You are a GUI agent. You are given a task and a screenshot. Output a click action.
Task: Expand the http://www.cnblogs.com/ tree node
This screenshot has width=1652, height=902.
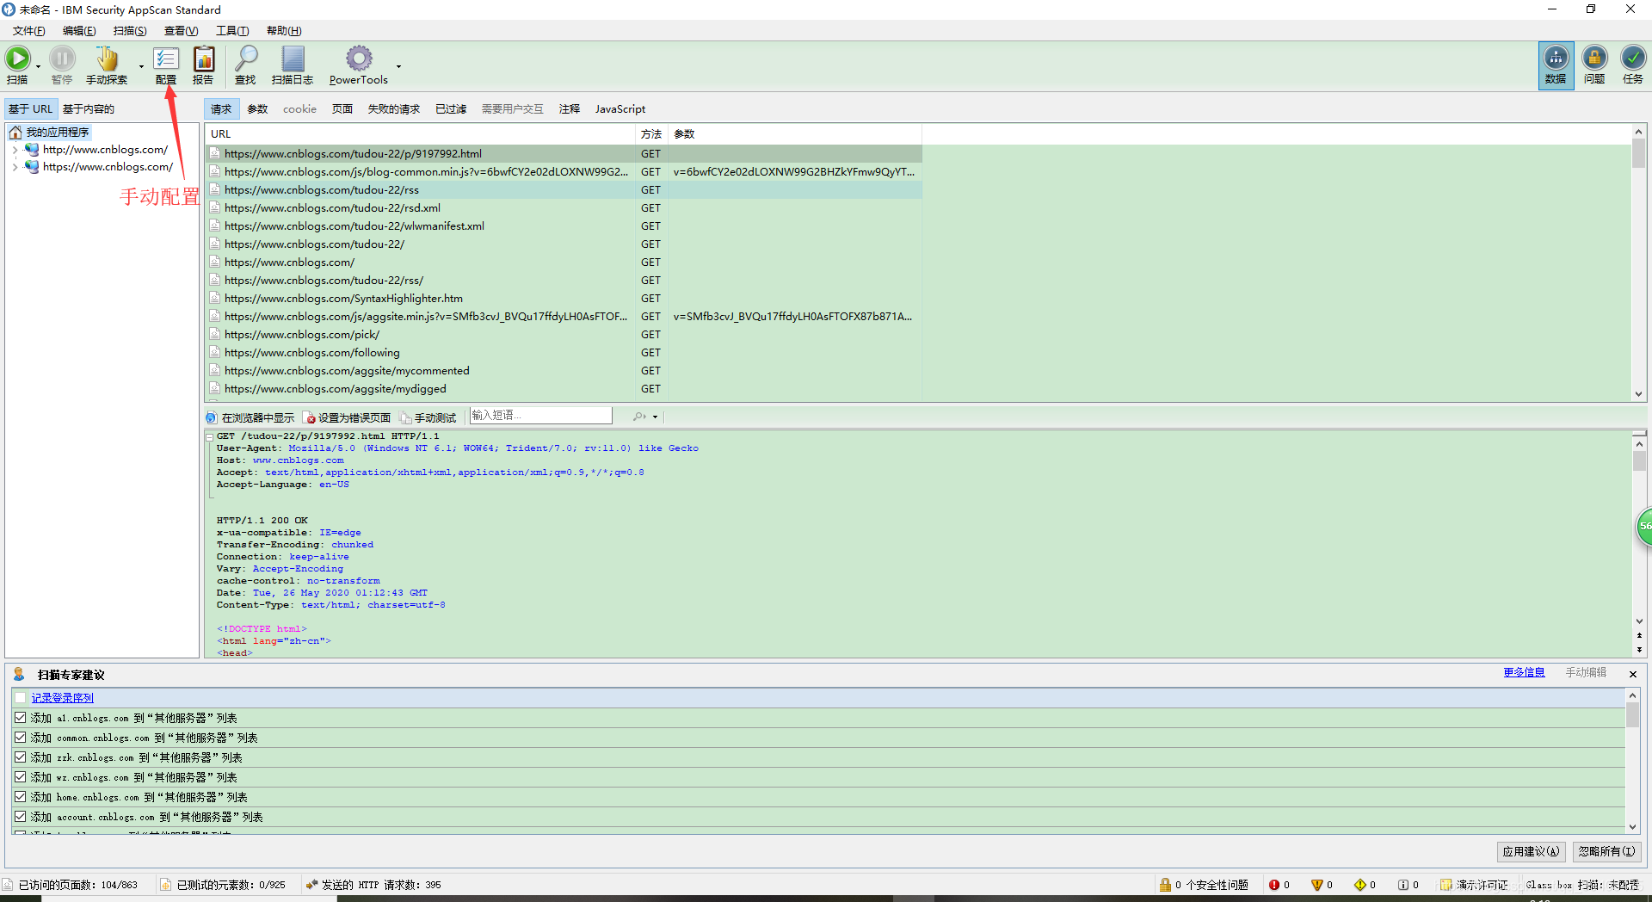click(x=15, y=150)
